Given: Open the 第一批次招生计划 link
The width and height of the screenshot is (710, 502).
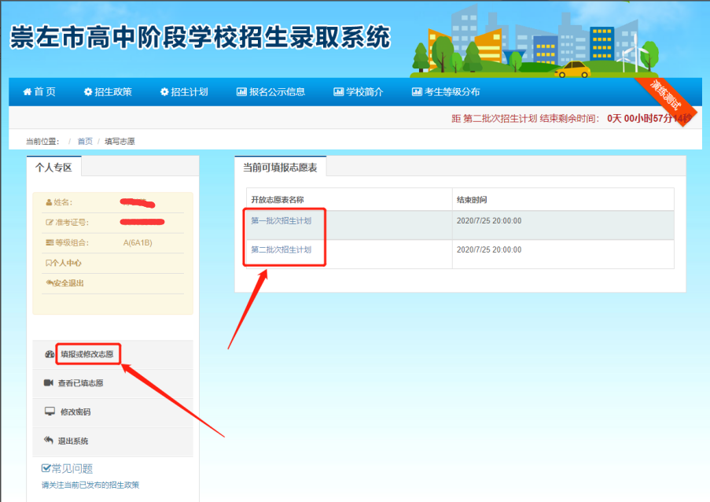Looking at the screenshot, I should tap(281, 221).
